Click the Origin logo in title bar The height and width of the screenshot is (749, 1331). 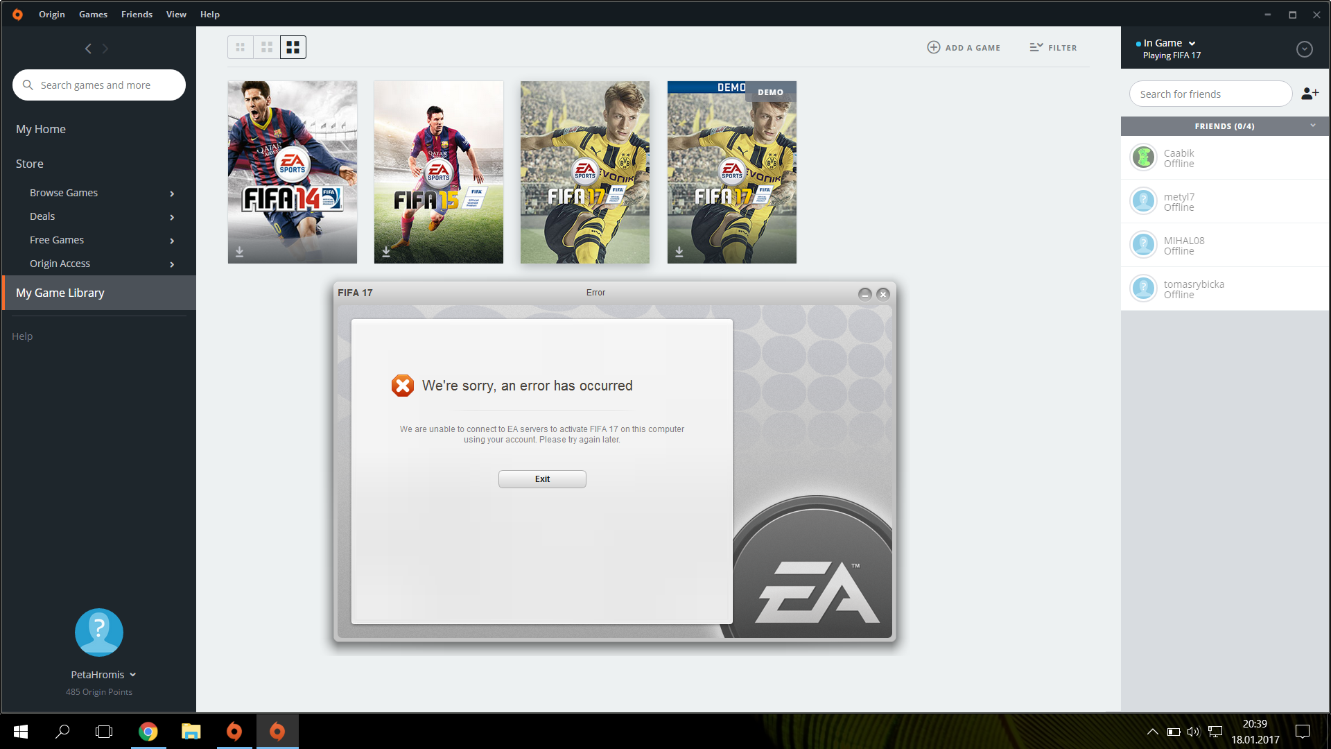17,14
